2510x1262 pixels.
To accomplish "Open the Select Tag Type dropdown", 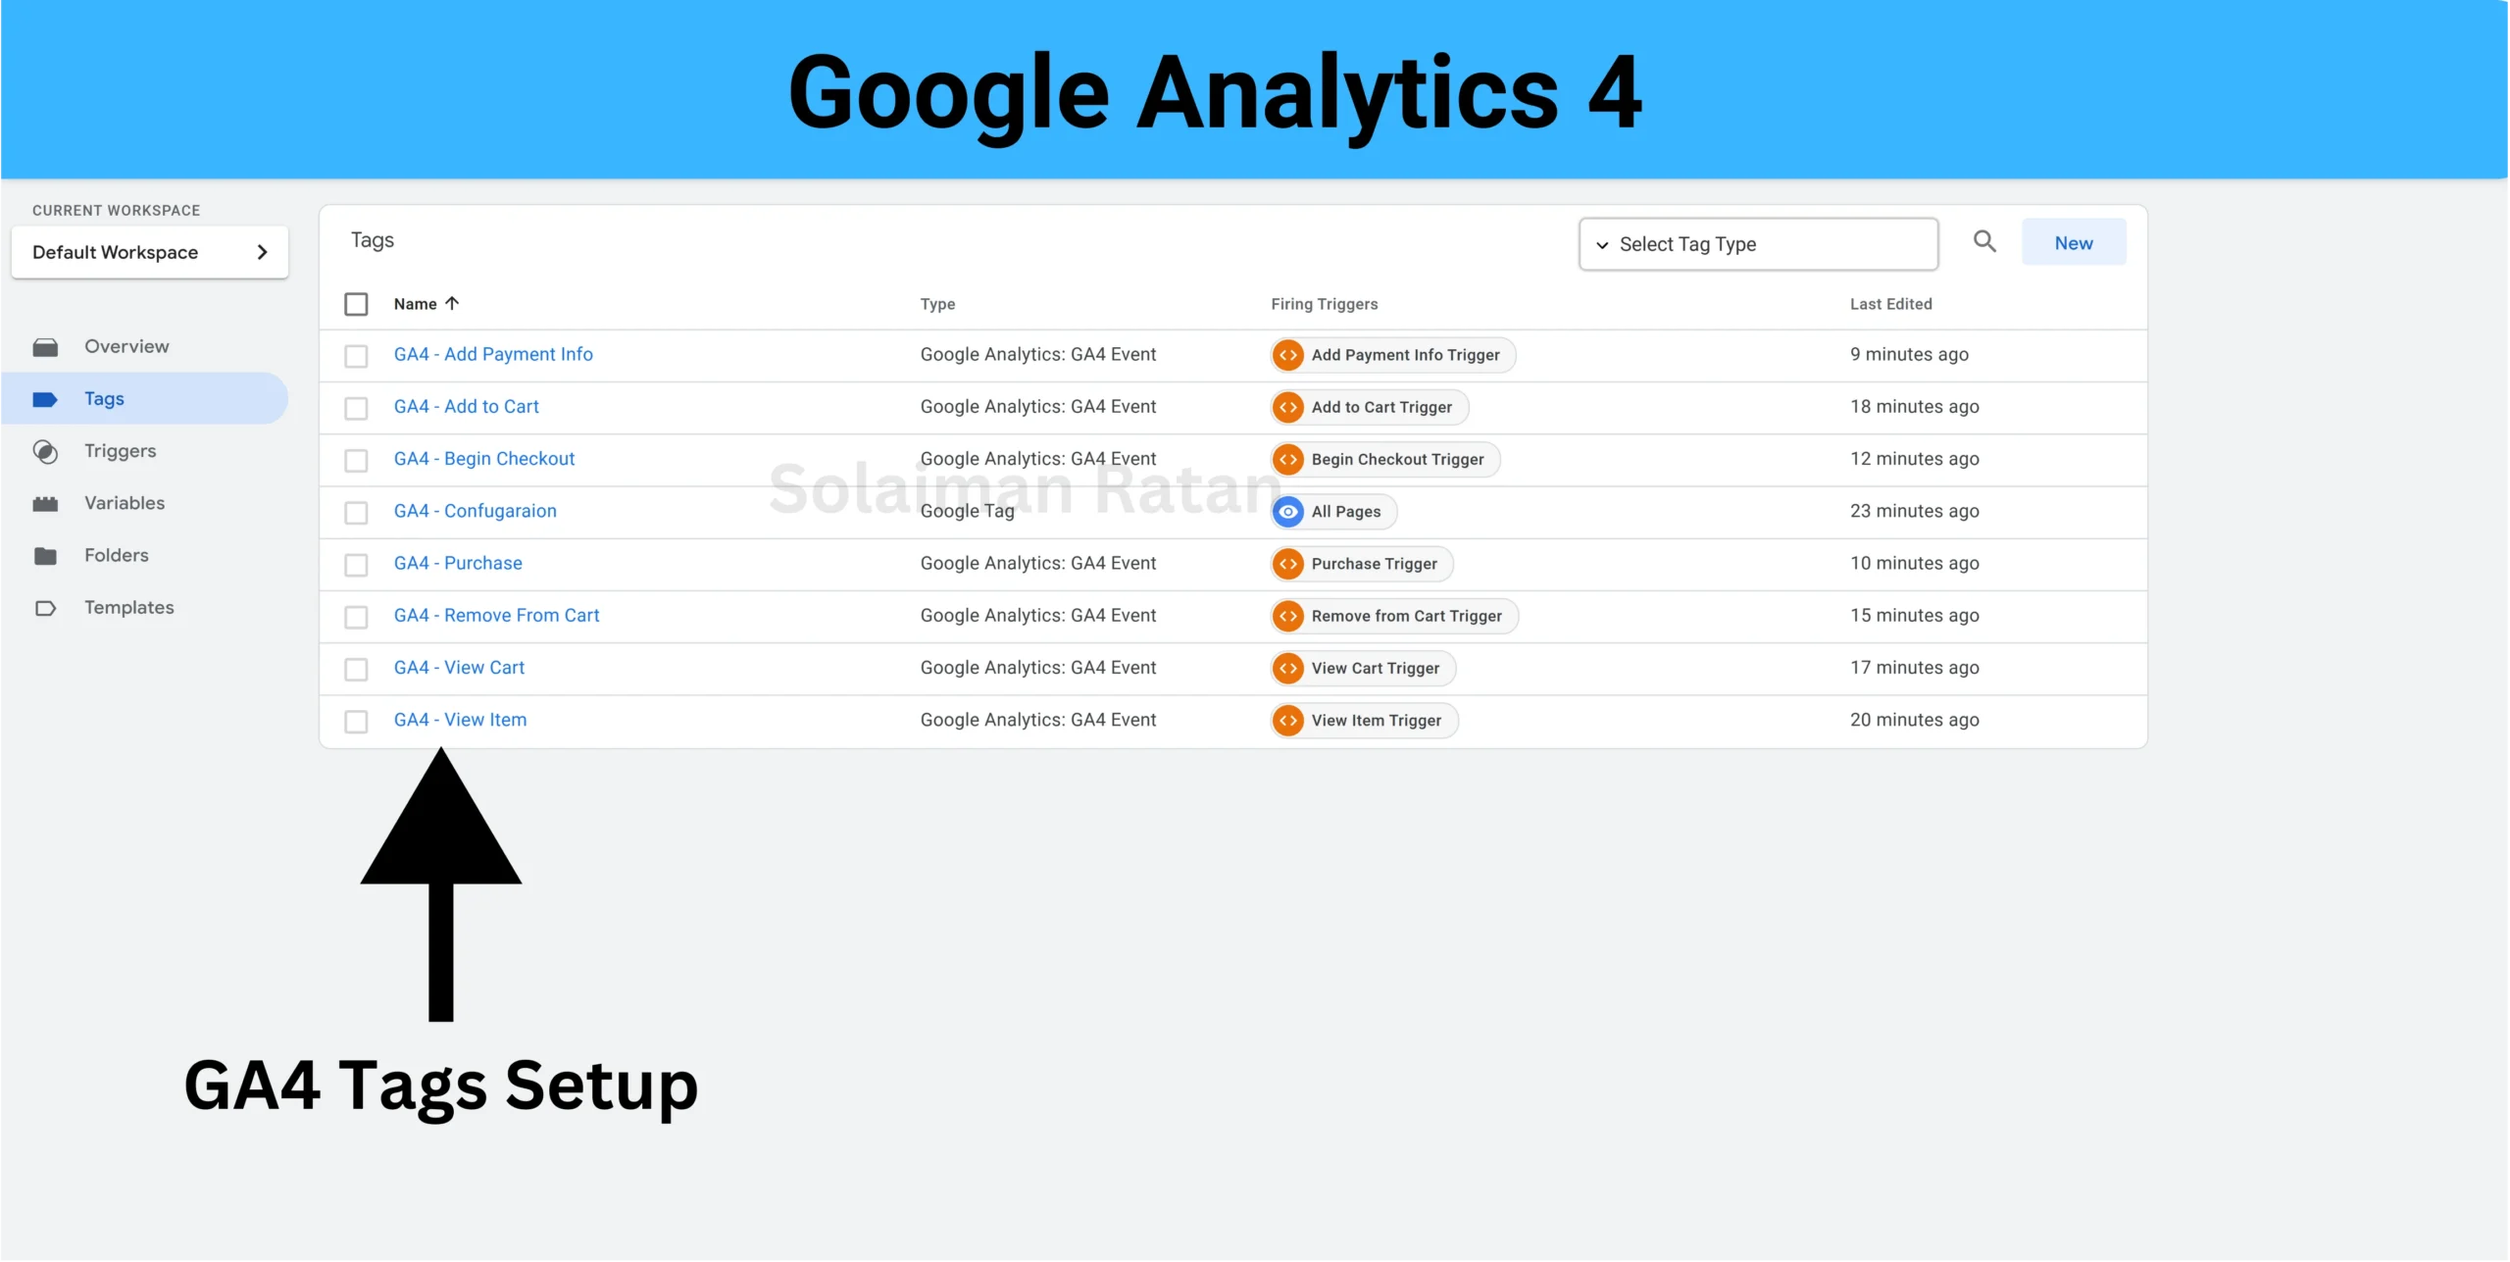I will (x=1758, y=244).
